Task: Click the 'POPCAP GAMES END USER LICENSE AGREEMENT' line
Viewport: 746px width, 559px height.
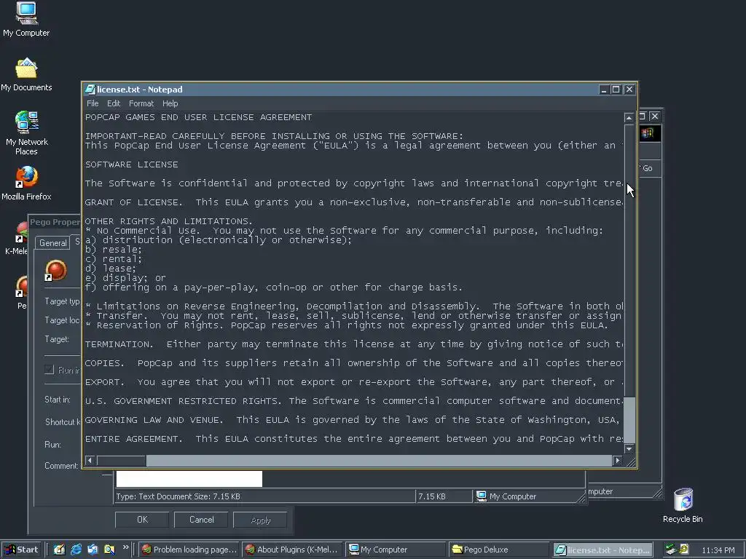Action: (198, 117)
